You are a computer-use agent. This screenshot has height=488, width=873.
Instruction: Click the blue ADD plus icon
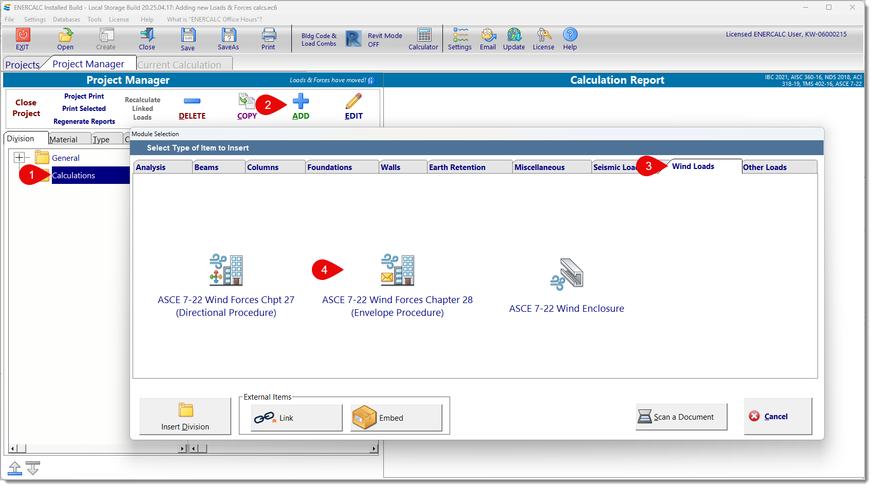(301, 101)
